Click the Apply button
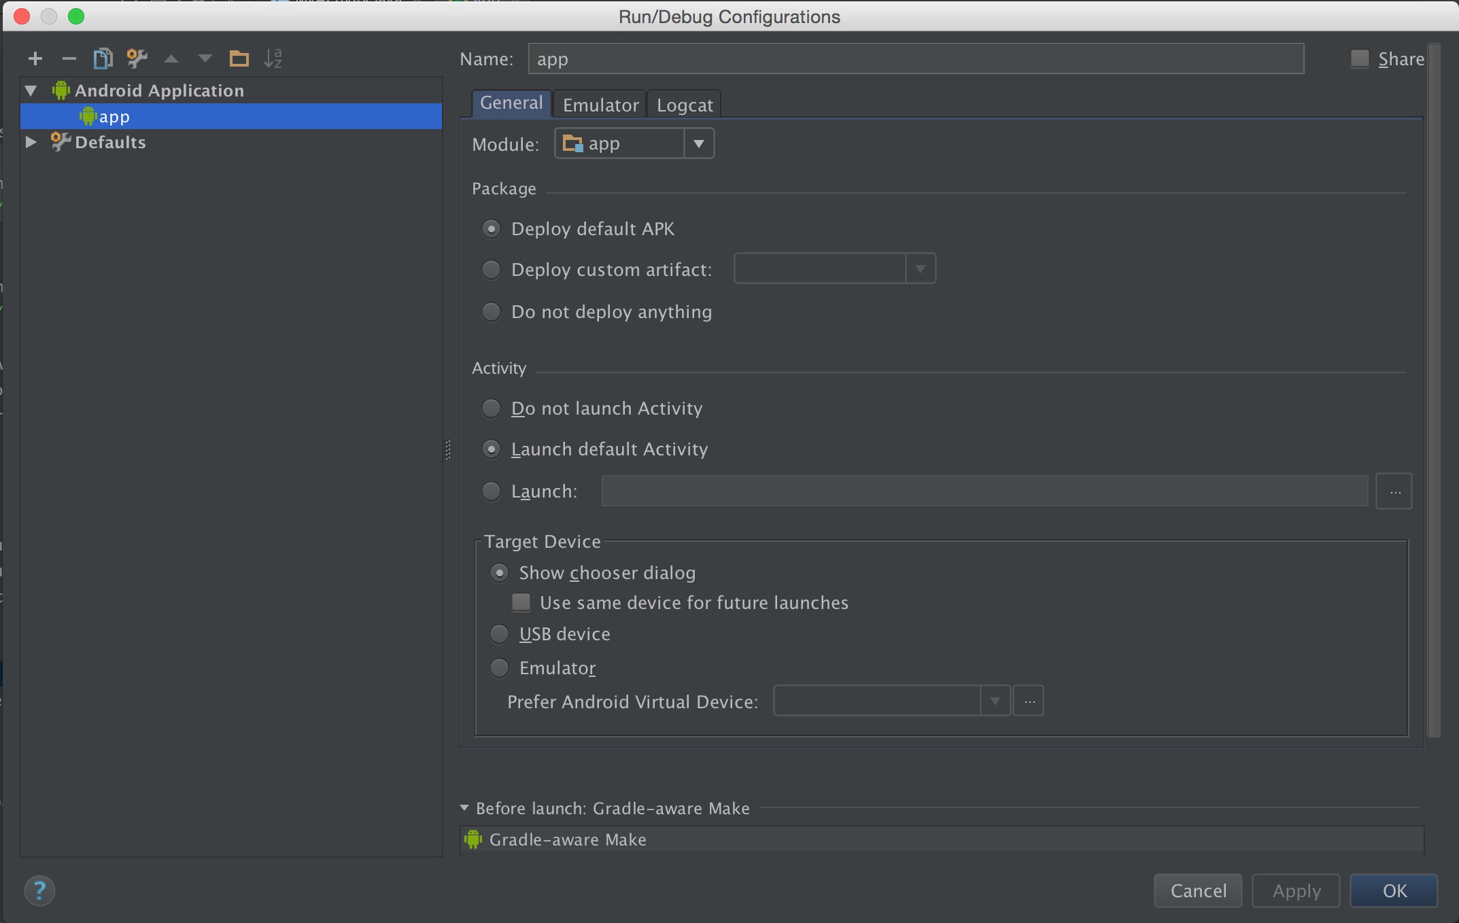This screenshot has width=1459, height=923. pyautogui.click(x=1296, y=890)
